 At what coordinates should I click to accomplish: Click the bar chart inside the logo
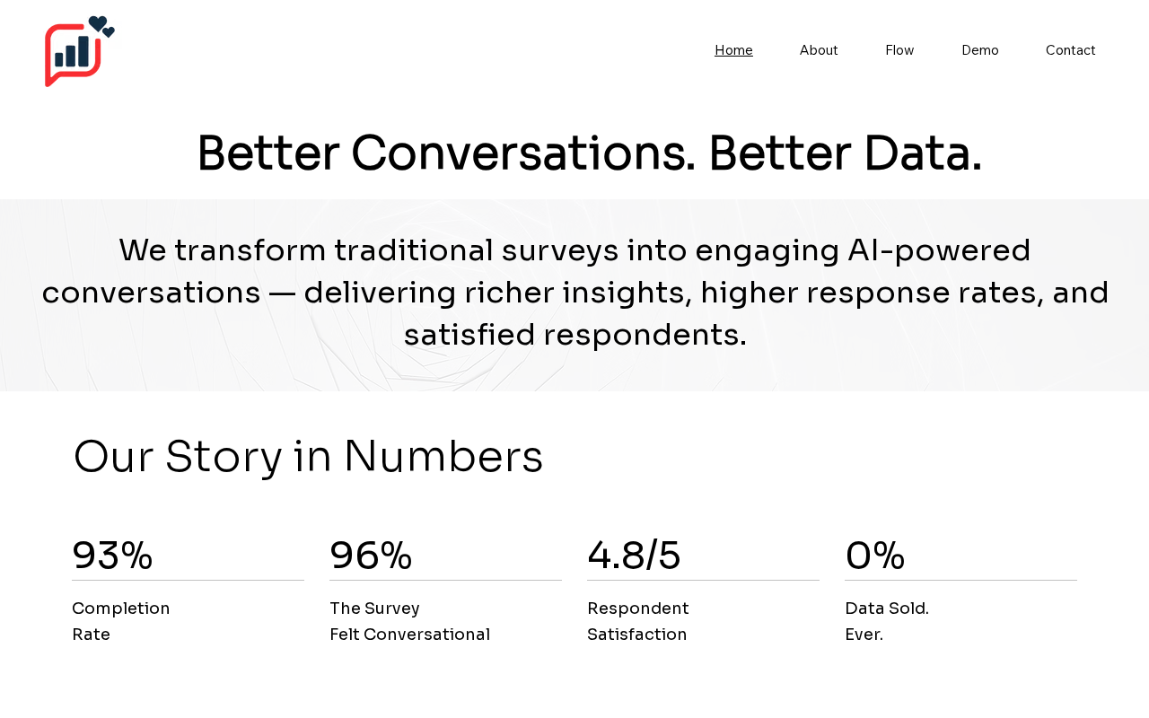click(72, 52)
